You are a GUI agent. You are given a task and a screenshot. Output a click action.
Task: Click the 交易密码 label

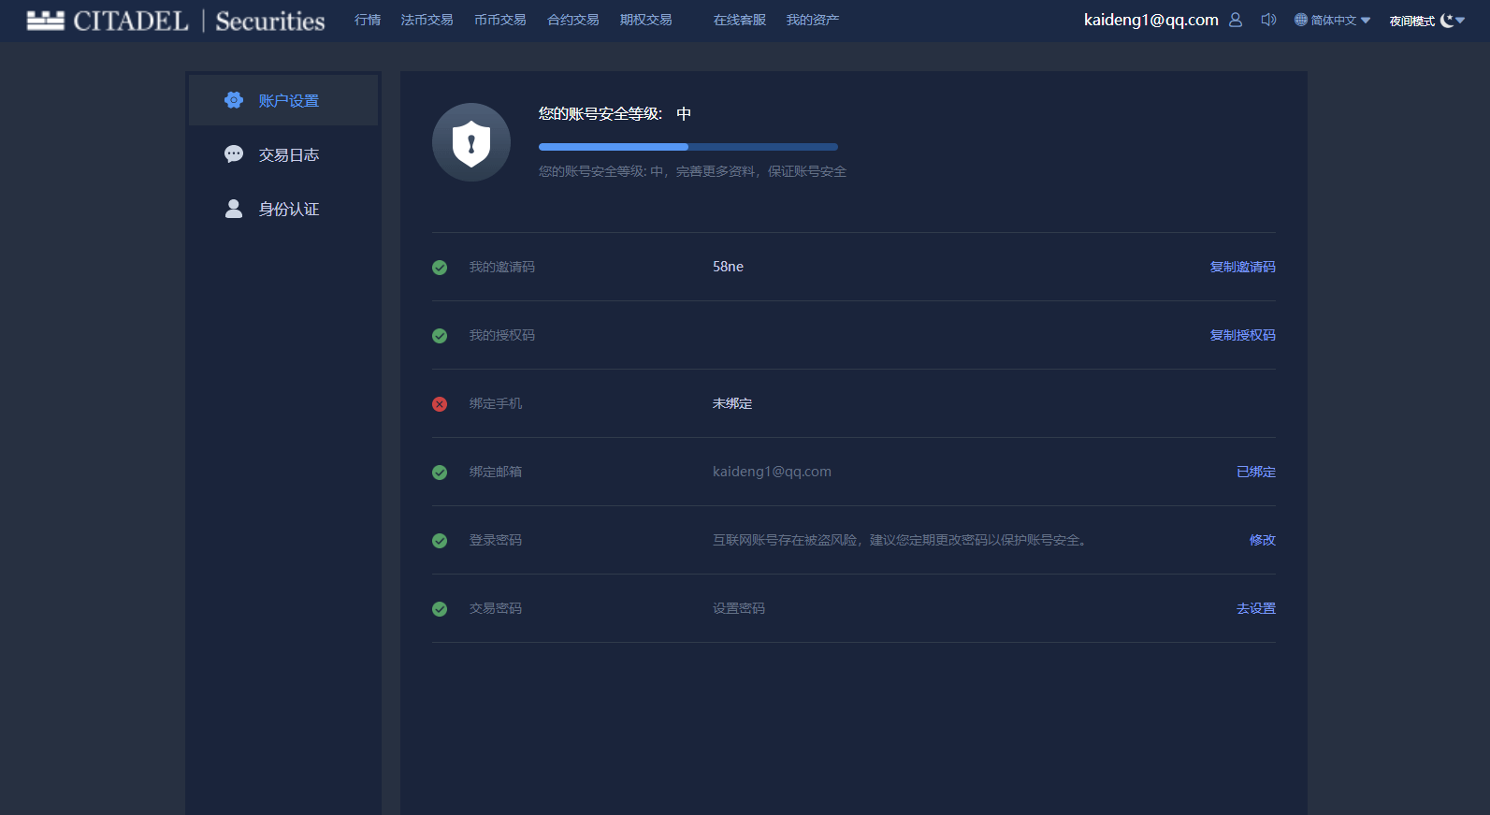[496, 608]
